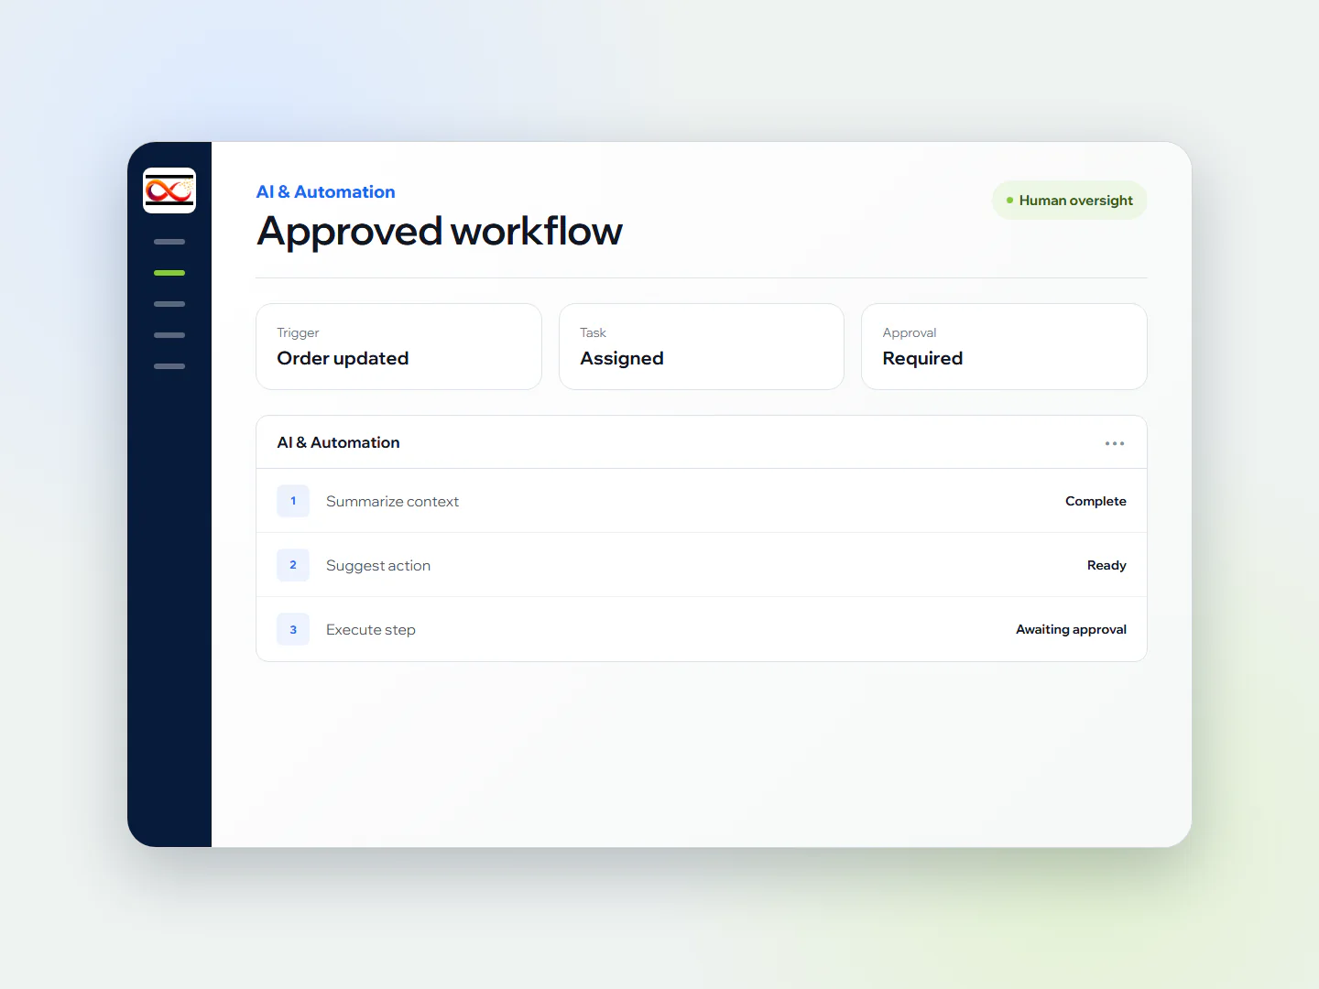Click step number 3 badge
The height and width of the screenshot is (989, 1319).
point(293,629)
